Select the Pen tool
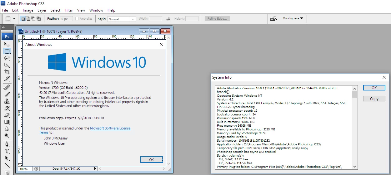The width and height of the screenshot is (391, 175). click(7, 144)
